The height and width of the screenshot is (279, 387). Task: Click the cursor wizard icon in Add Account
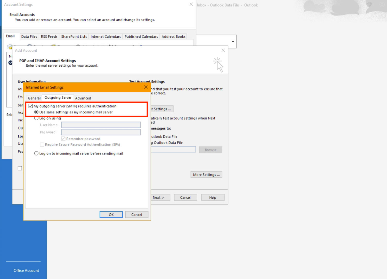tap(218, 65)
